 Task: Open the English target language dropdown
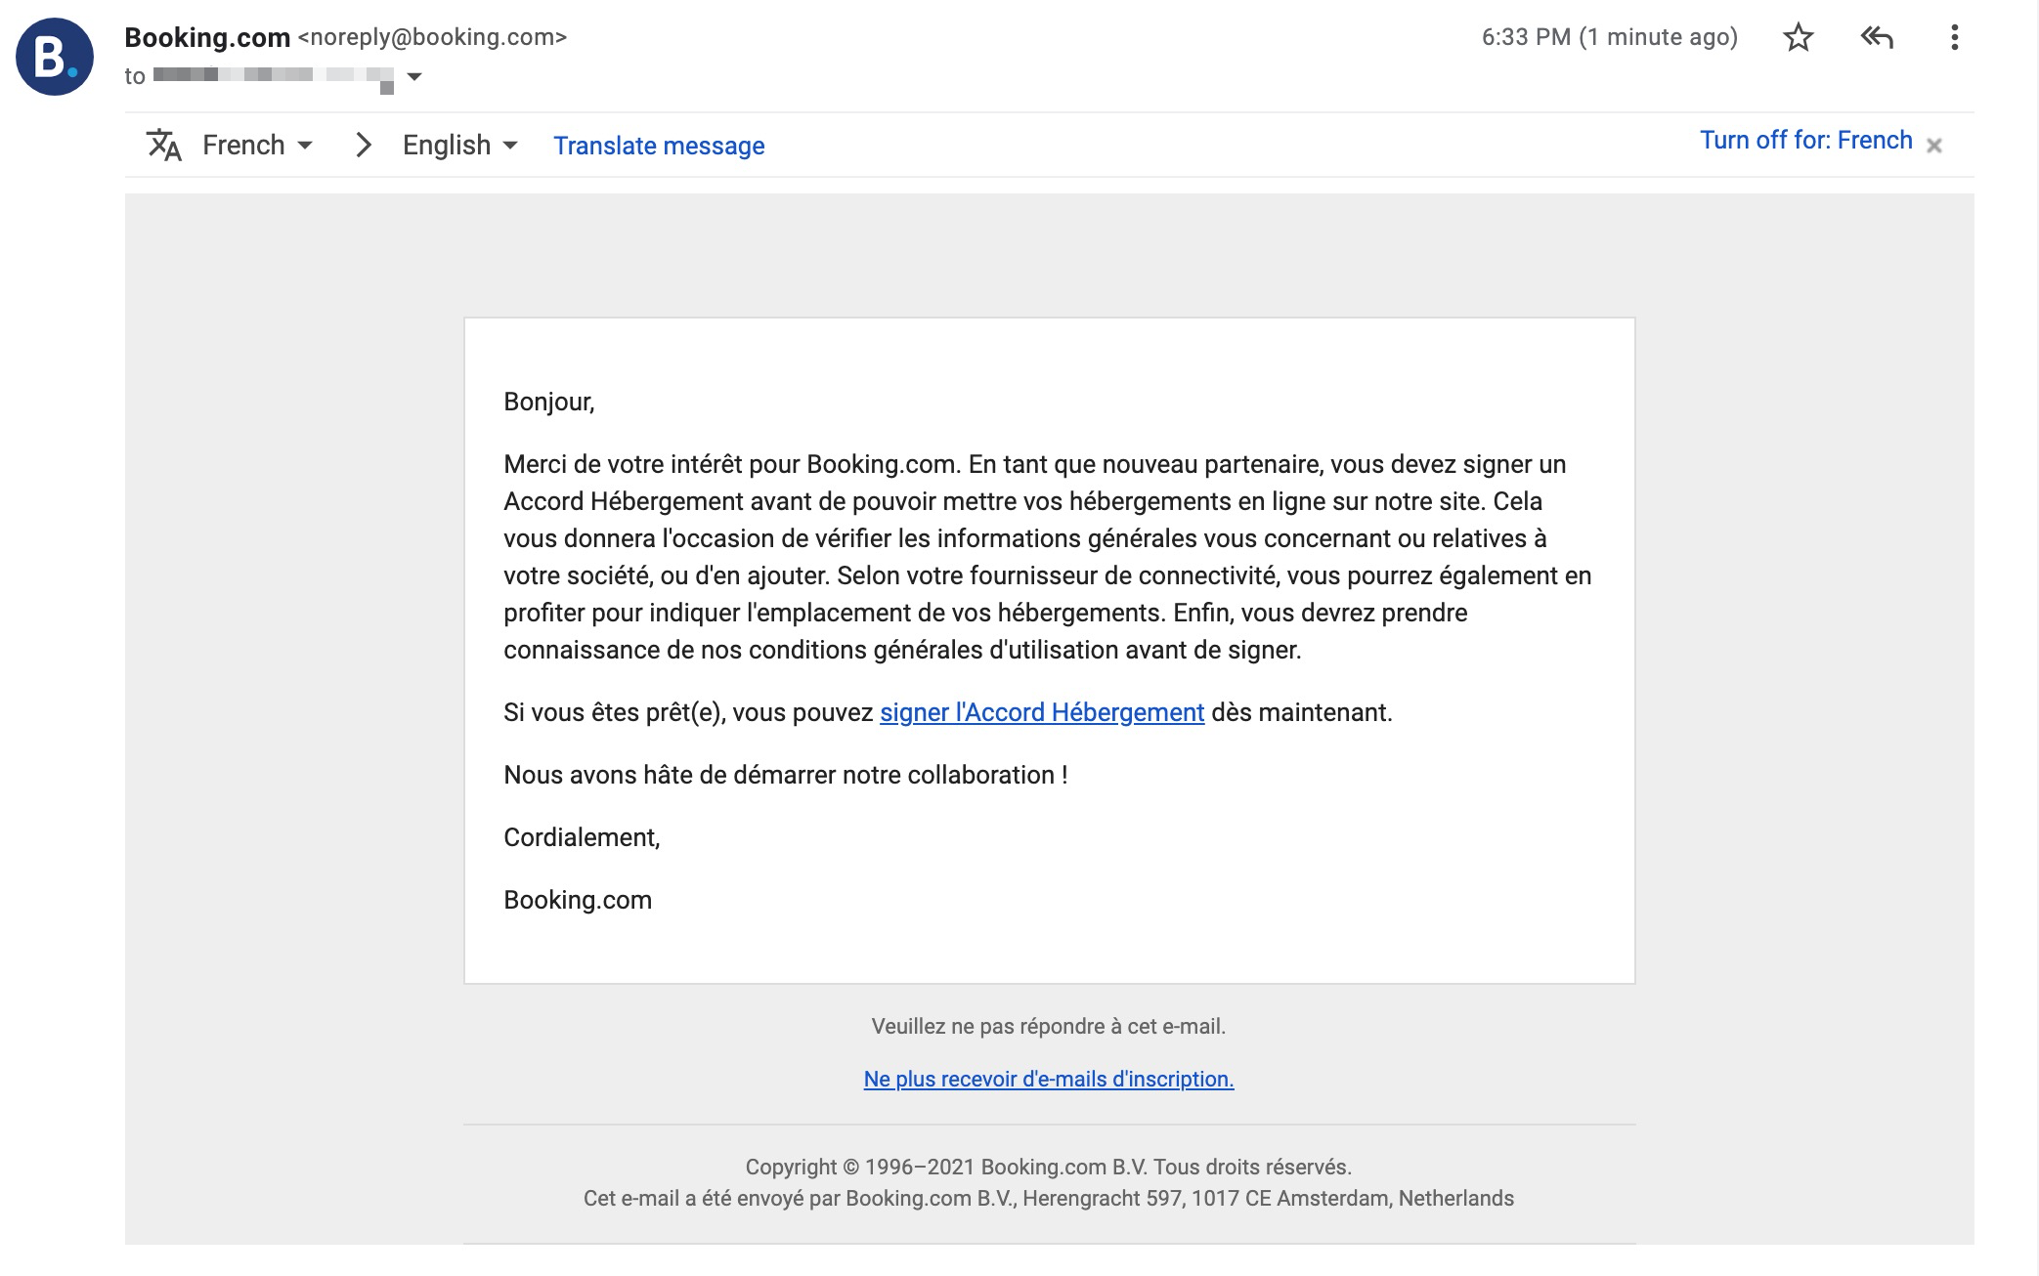tap(459, 145)
